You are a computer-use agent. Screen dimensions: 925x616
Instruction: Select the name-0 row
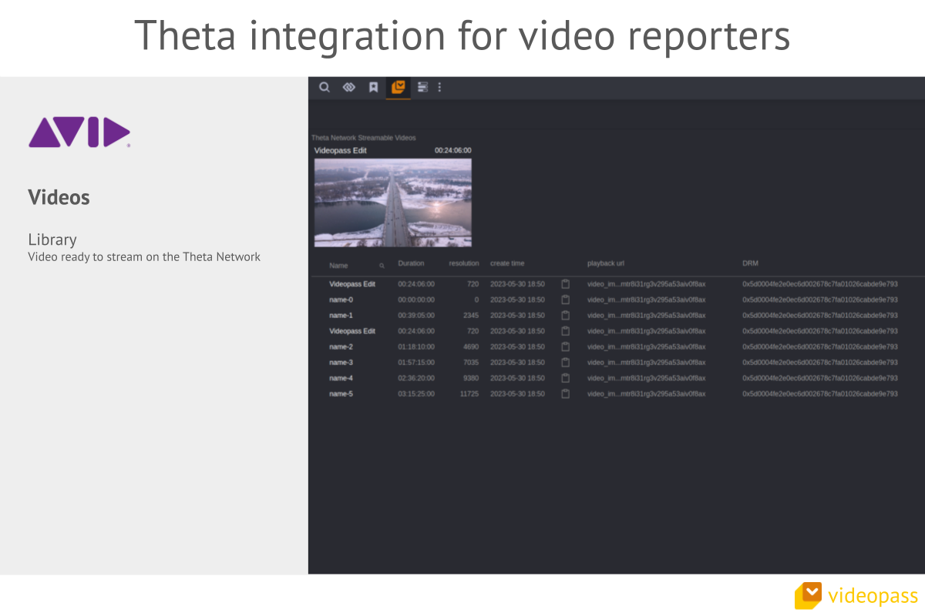click(x=617, y=300)
